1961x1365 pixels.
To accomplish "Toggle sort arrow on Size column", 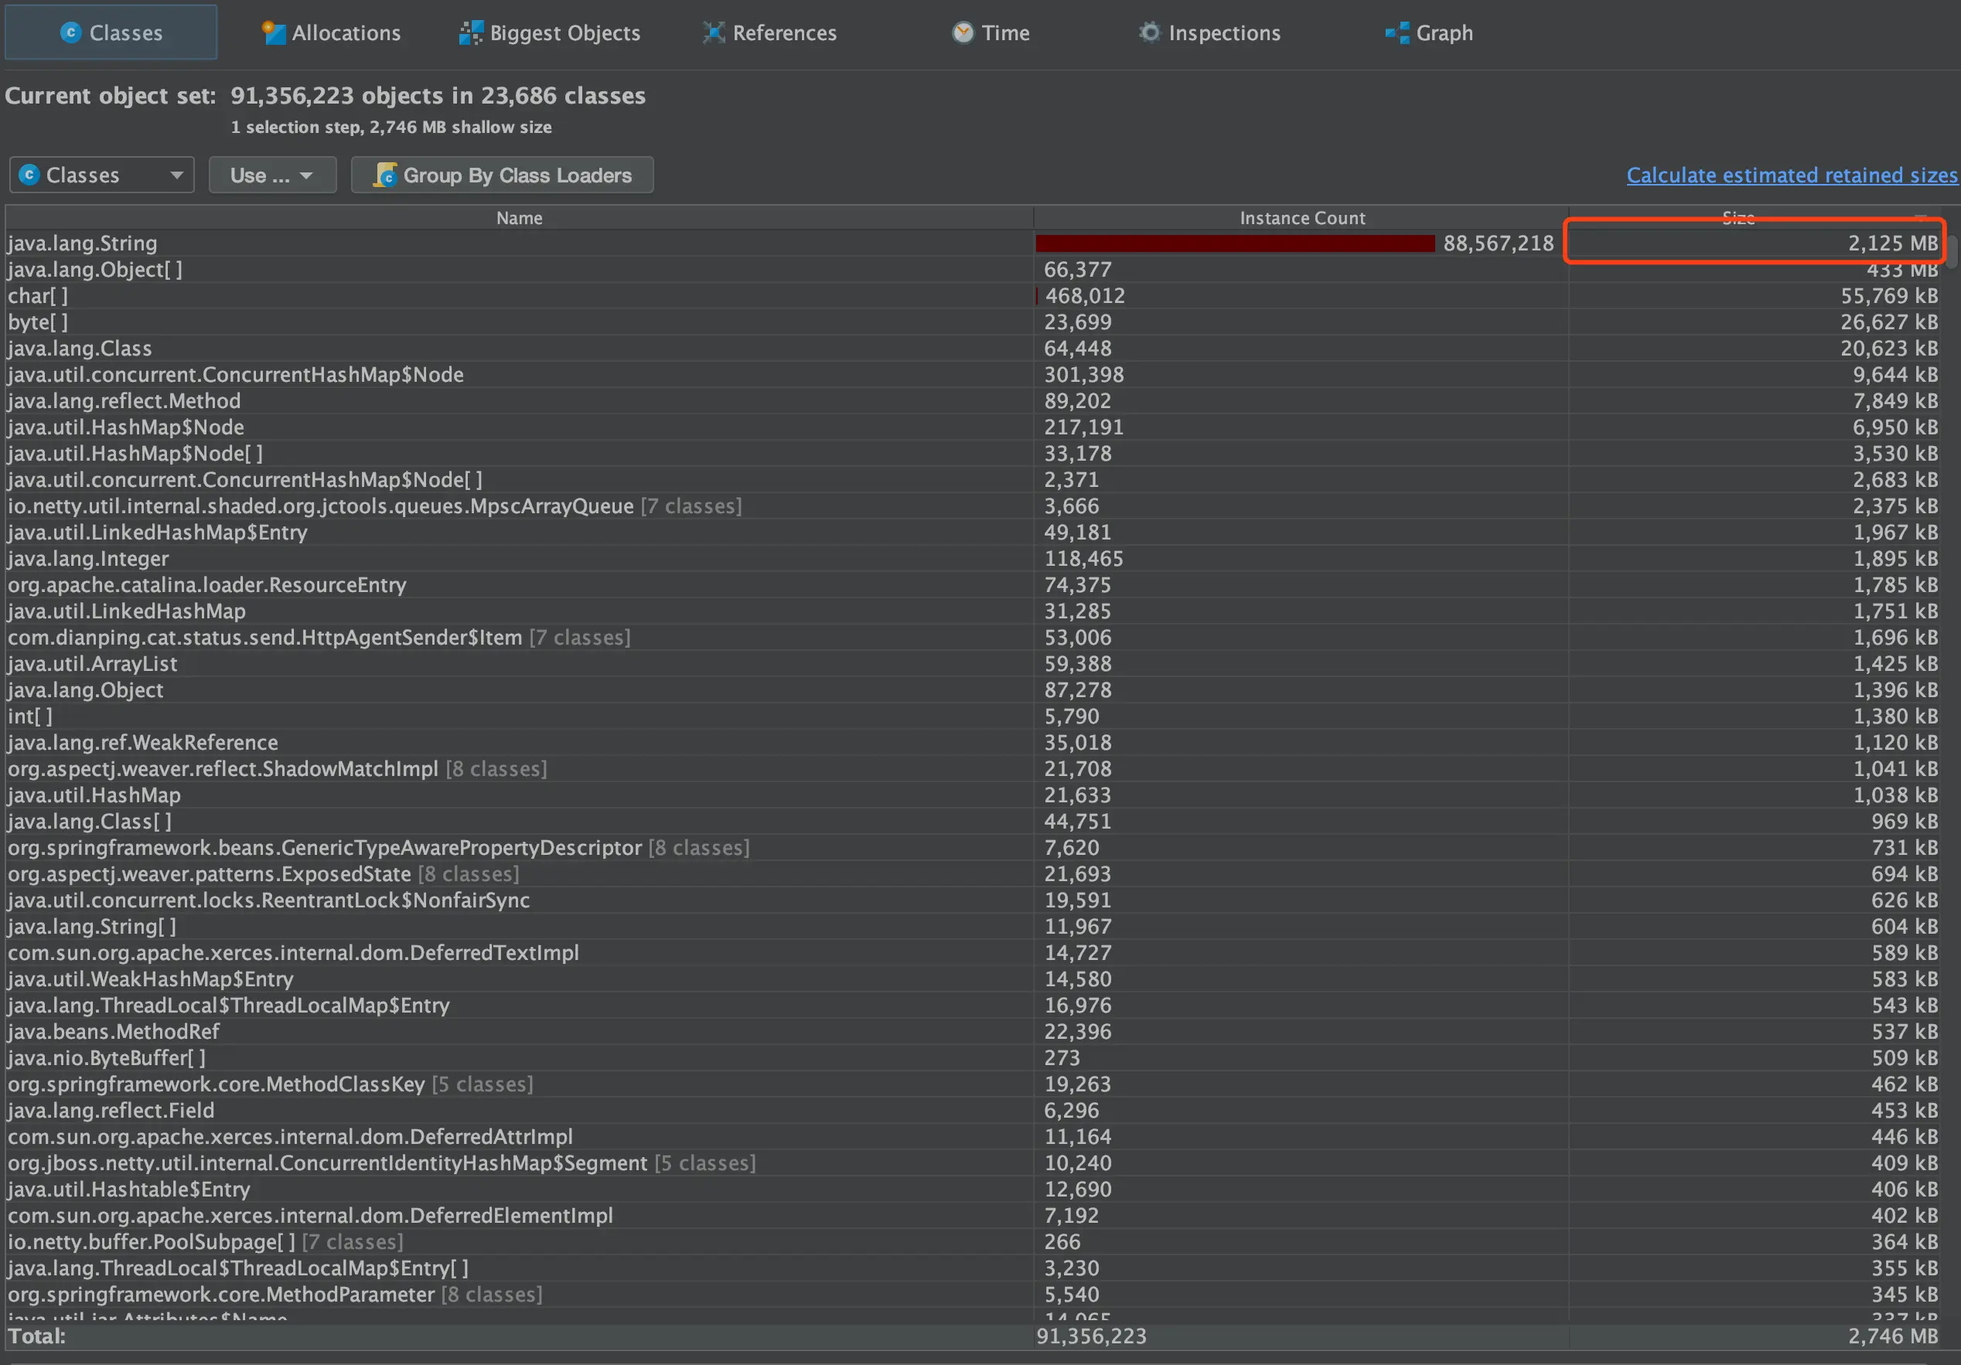I will [1920, 217].
